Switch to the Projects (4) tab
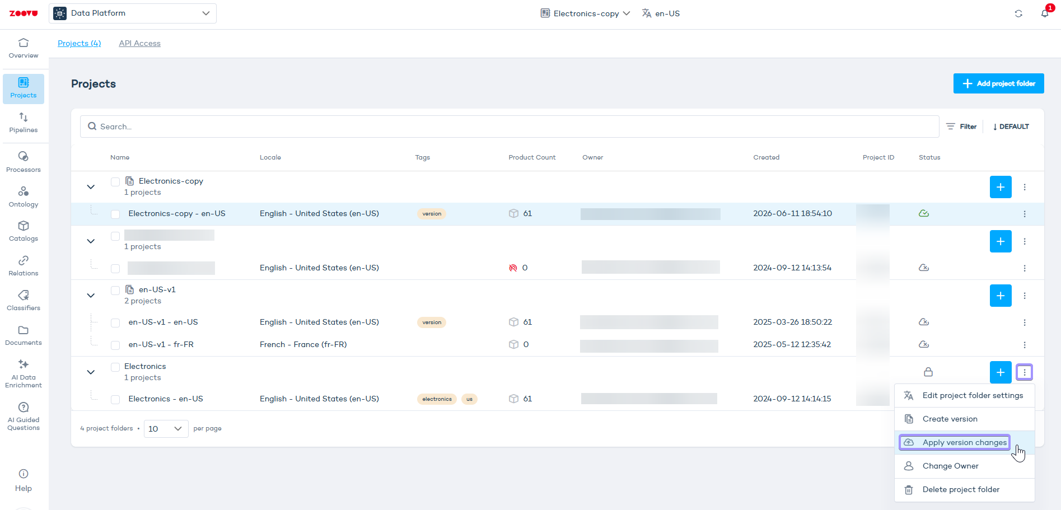This screenshot has width=1061, height=510. 80,43
